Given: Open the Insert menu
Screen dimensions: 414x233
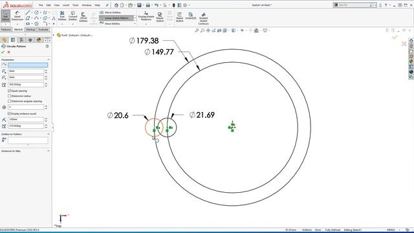Looking at the screenshot, I should coord(66,5).
